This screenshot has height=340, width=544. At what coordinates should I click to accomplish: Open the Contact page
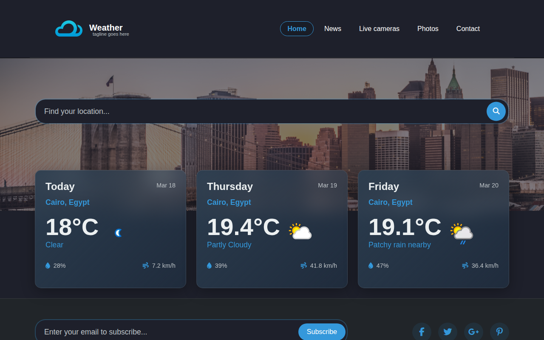[x=468, y=28]
